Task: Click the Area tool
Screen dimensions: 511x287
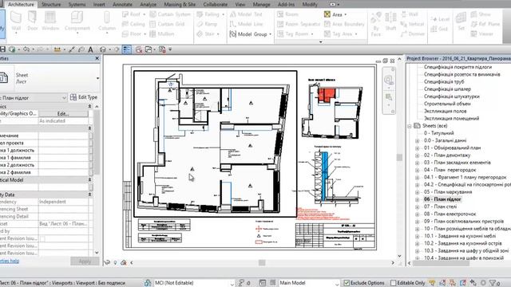Action: click(335, 14)
